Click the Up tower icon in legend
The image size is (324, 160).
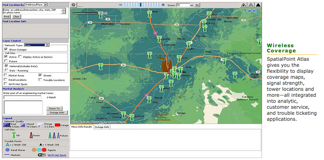14,135
